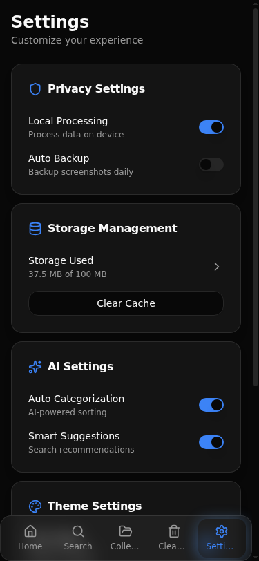The height and width of the screenshot is (561, 259).
Task: Click the Home tab label
Action: (x=30, y=546)
